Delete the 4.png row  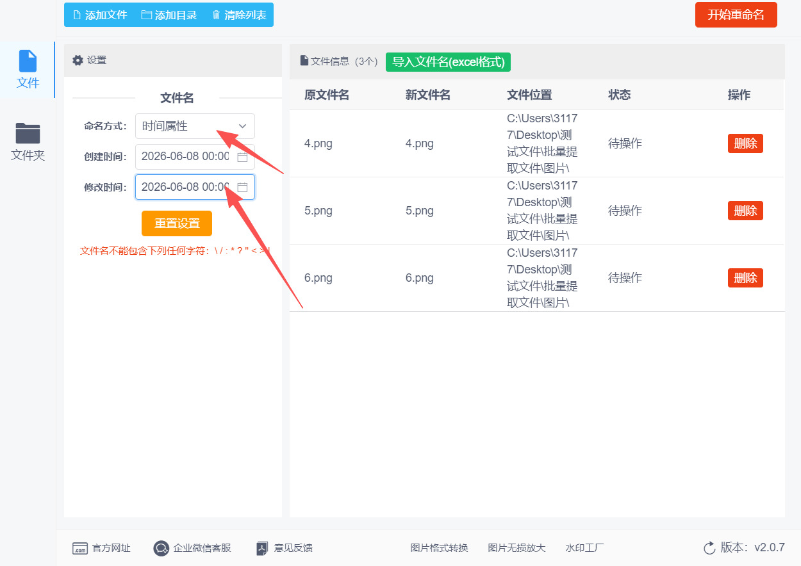pyautogui.click(x=745, y=143)
